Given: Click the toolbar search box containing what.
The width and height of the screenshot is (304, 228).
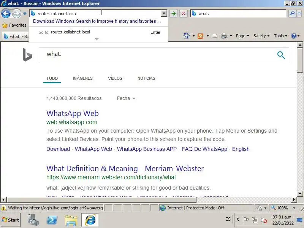Looking at the screenshot, I should click(x=238, y=13).
